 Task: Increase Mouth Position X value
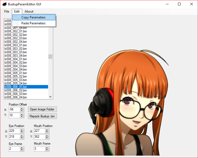[47, 130]
